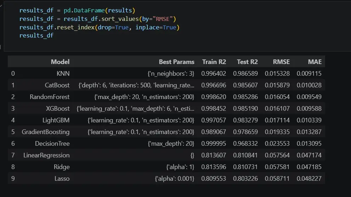Click the Model column header
Viewport: 351px width, 197px height.
pyautogui.click(x=60, y=62)
